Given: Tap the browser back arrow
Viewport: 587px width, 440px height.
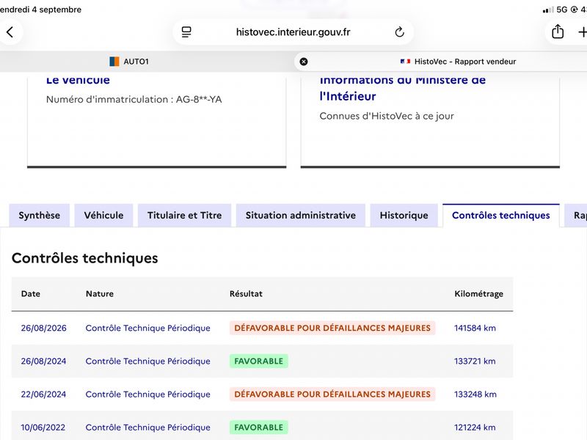Looking at the screenshot, I should (x=10, y=32).
